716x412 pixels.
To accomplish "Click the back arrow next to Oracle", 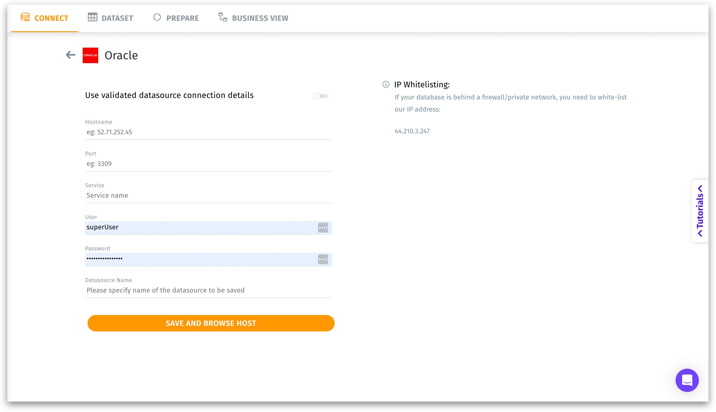I will 71,55.
